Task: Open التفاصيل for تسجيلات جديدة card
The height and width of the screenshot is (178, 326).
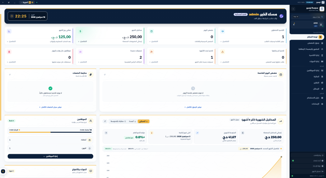Action: 82,62
